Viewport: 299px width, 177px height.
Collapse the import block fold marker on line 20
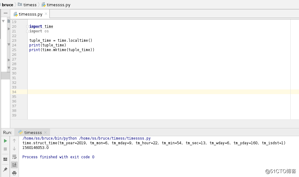27,26
